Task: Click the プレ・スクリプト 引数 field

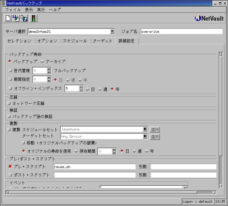Action: [183, 167]
